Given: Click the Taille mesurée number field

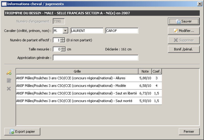Looking at the screenshot, I should click(57, 49).
